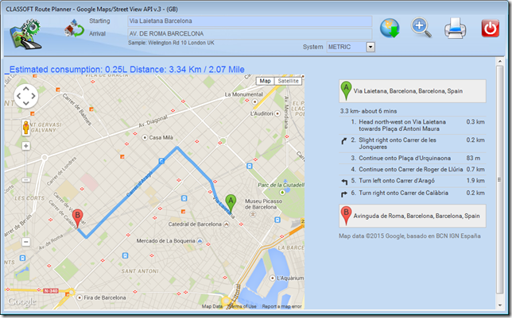Click the magnifier zoom-in icon
The height and width of the screenshot is (318, 512).
click(421, 28)
